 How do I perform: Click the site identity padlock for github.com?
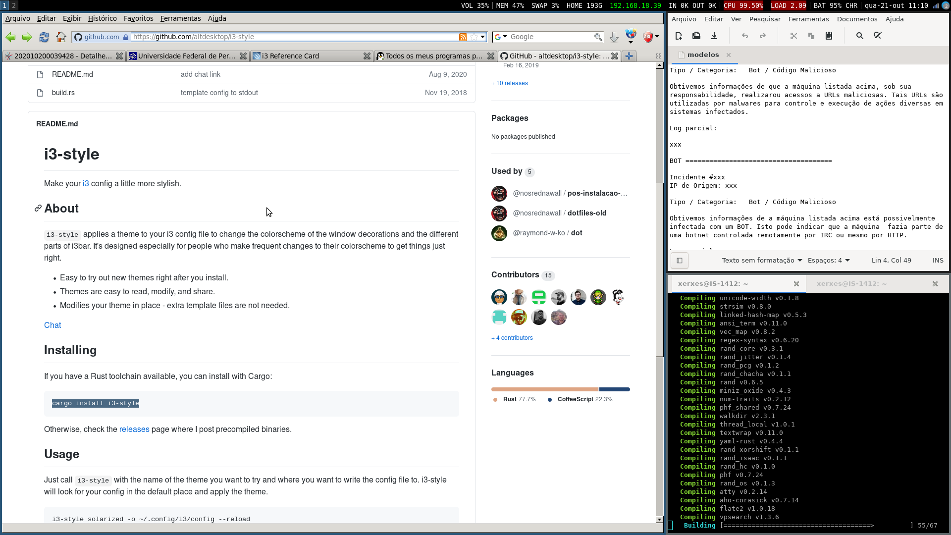[x=126, y=37]
